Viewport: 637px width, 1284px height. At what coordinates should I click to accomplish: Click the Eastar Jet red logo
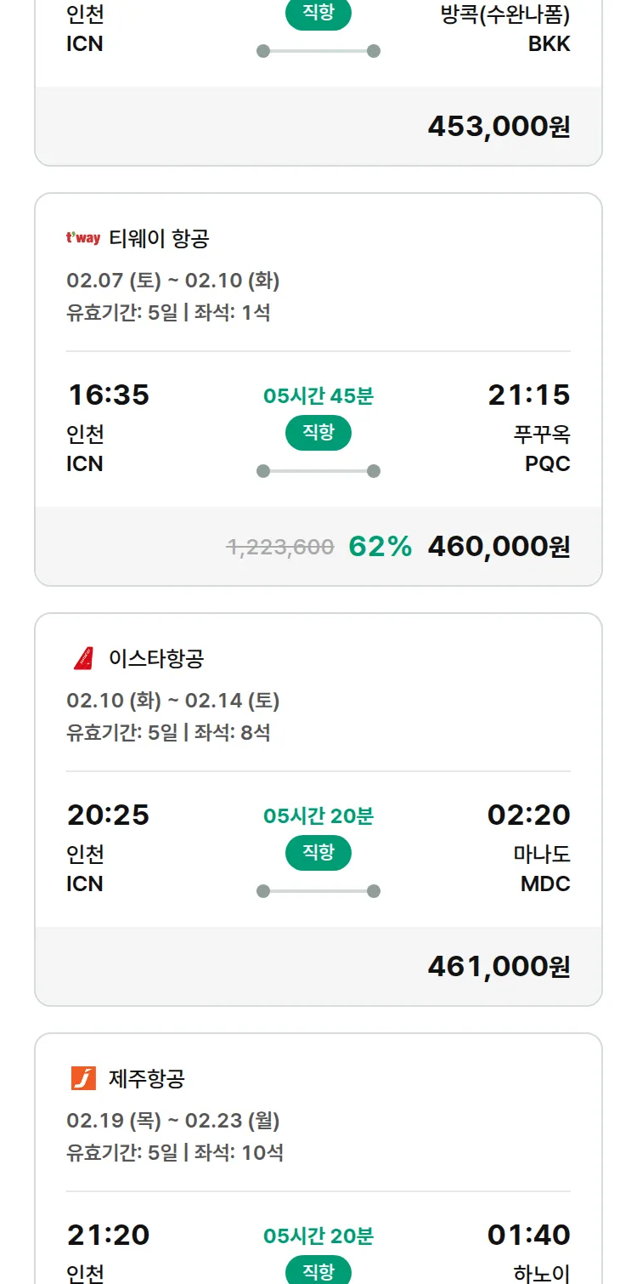tap(83, 658)
